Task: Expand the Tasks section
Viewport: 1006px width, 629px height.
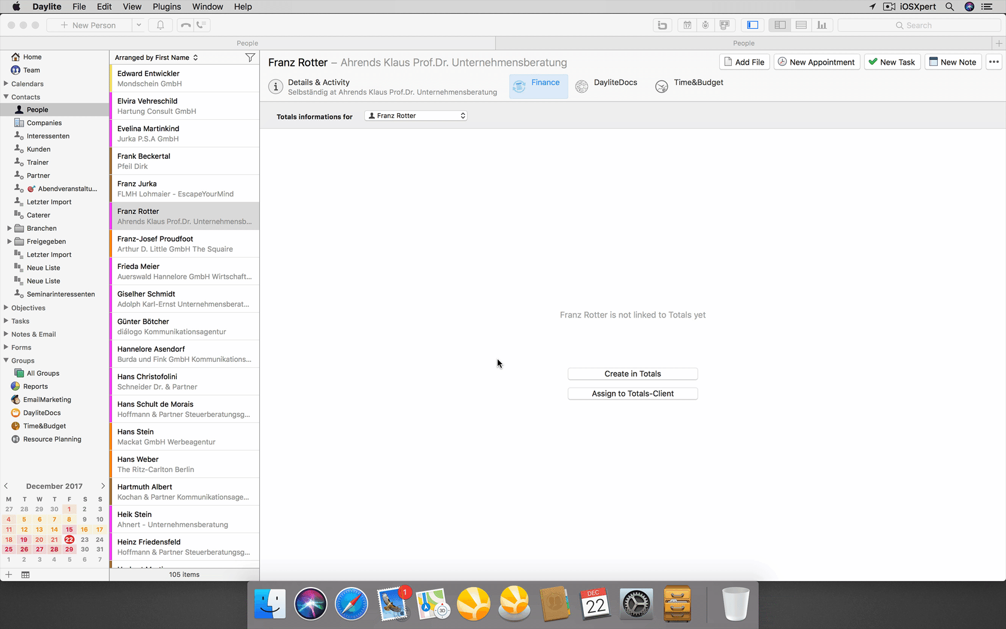Action: [6, 320]
